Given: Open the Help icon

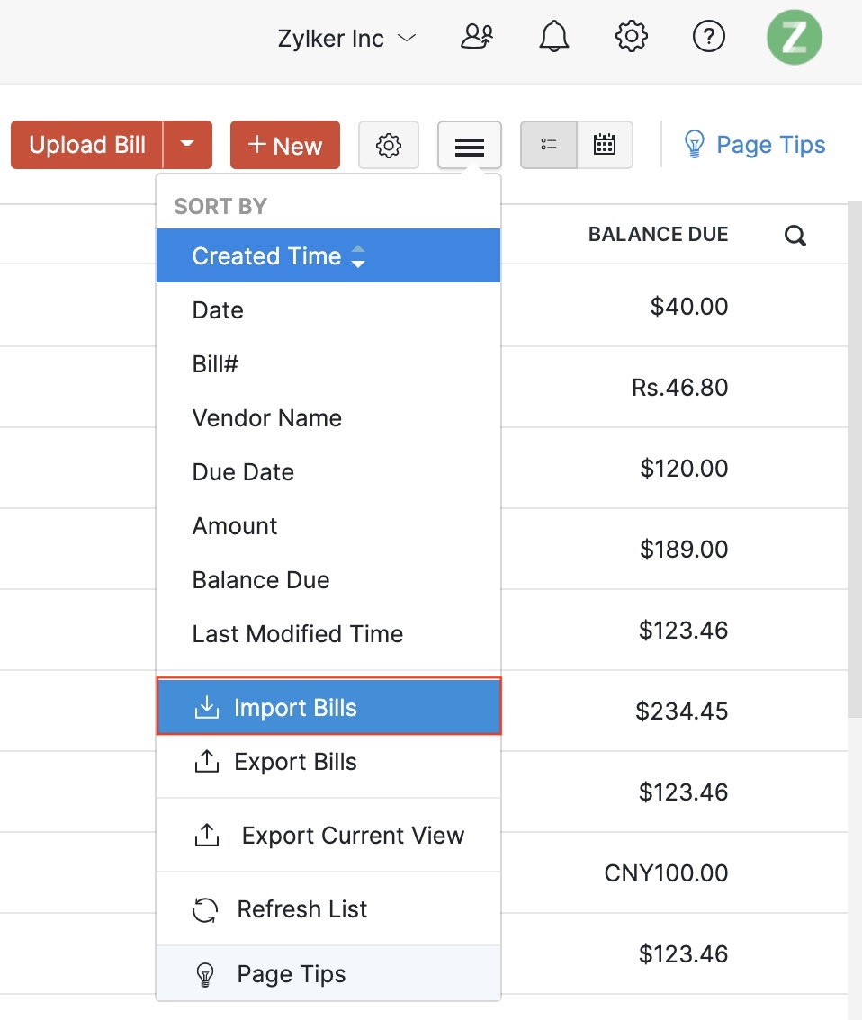Looking at the screenshot, I should [709, 36].
